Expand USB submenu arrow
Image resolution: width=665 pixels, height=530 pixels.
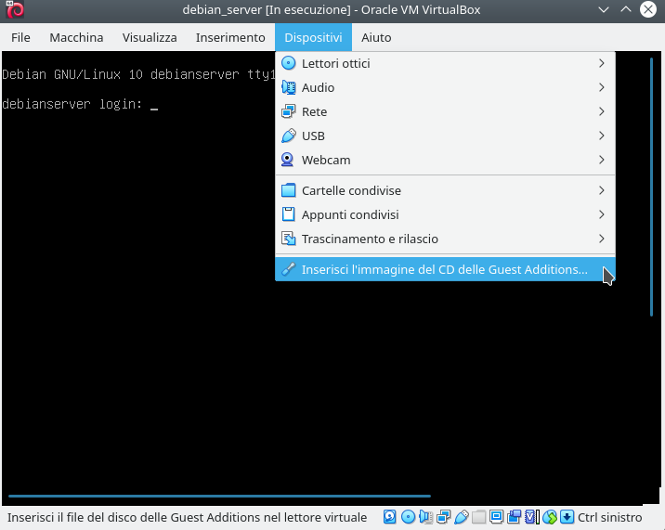pos(602,136)
